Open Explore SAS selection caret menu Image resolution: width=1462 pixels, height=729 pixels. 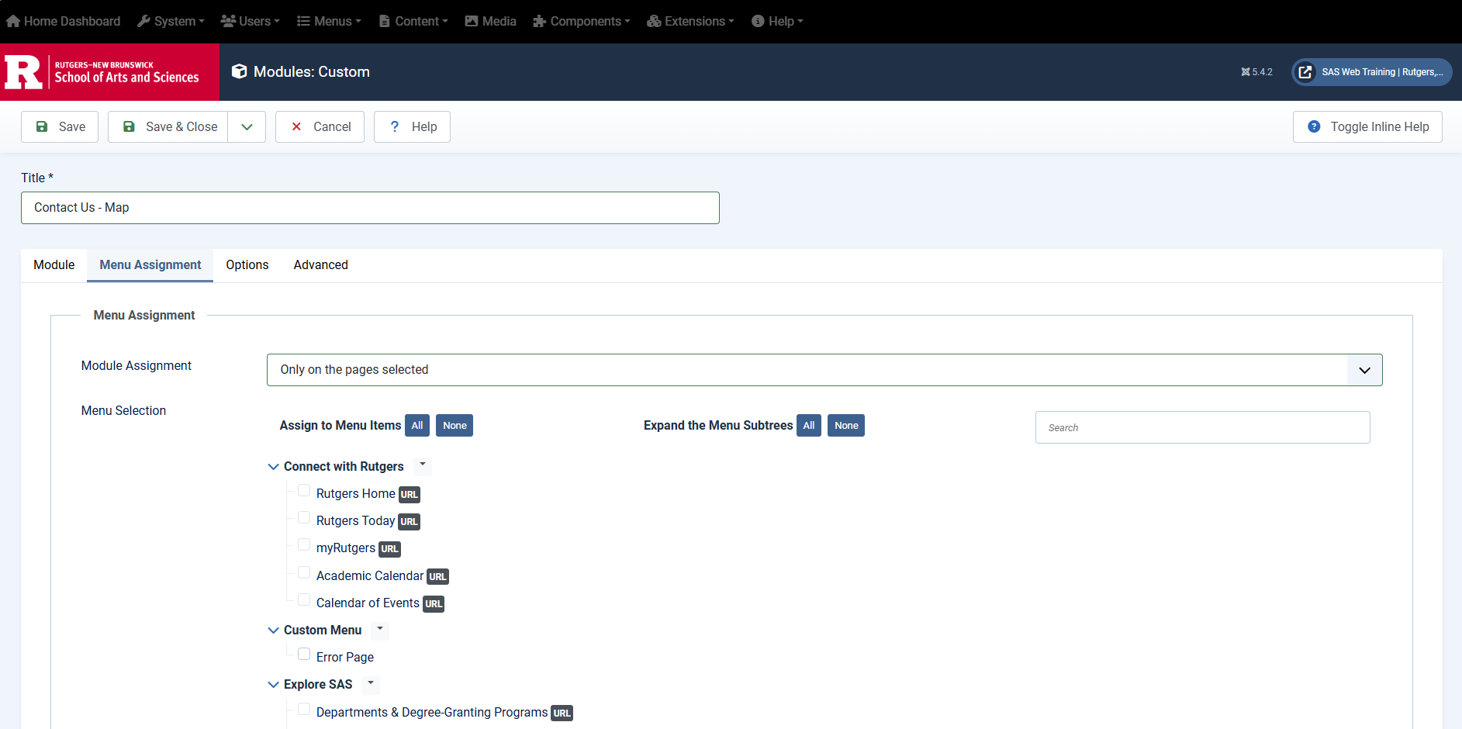(371, 683)
